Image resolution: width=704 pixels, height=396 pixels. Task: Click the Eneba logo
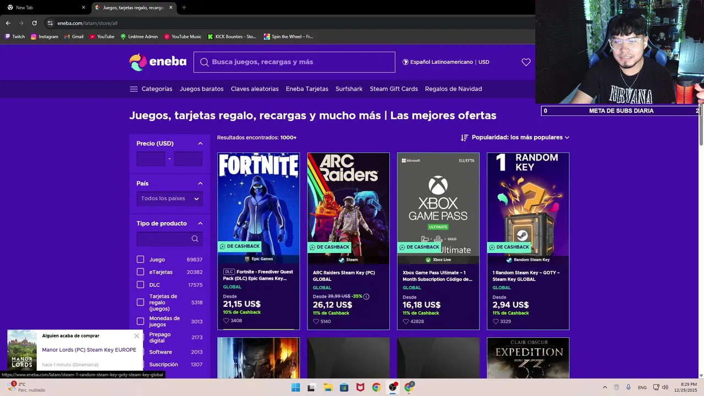158,62
